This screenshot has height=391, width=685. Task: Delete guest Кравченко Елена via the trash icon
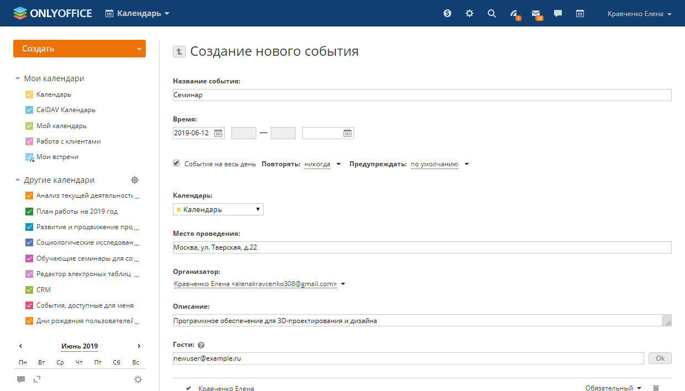[656, 388]
